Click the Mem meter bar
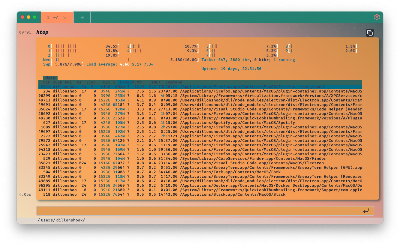The width and height of the screenshot is (400, 246). point(90,60)
